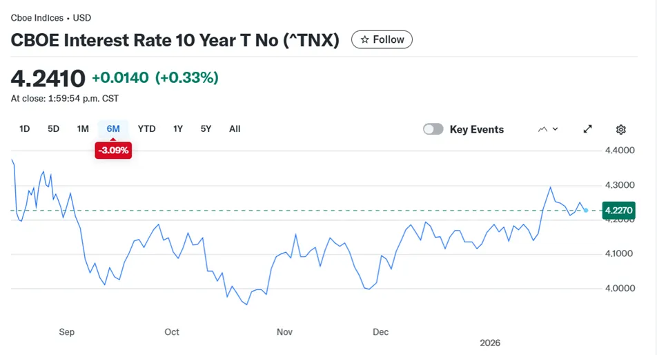The image size is (657, 355).
Task: Click the -3.09% performance badge
Action: click(113, 151)
